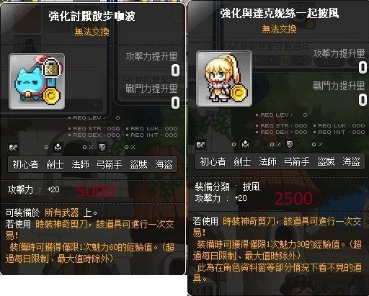Viewport: 369px width, 296px height.
Task: Select 法師 job in left tooltip
Action: [81, 164]
